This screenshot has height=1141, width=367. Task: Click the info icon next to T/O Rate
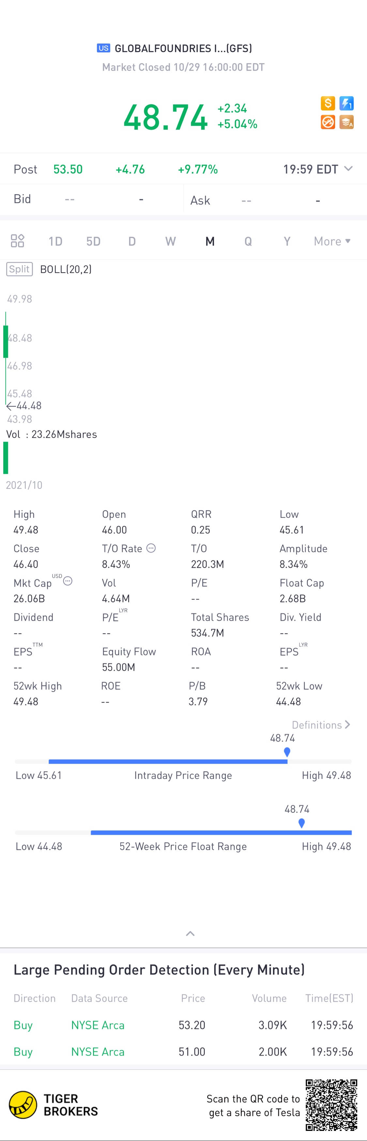(x=151, y=548)
